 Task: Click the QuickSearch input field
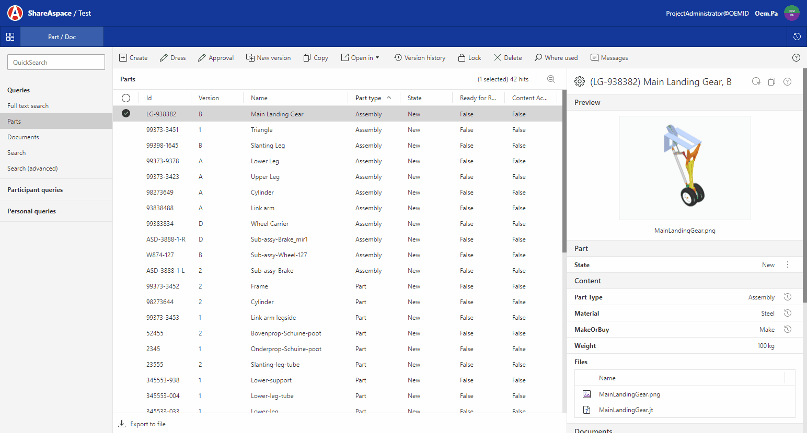pos(56,62)
